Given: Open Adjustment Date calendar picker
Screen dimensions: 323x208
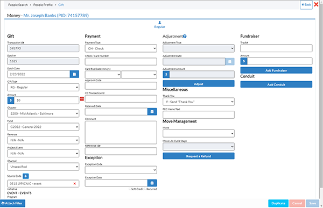Looking at the screenshot, I should (230, 61).
